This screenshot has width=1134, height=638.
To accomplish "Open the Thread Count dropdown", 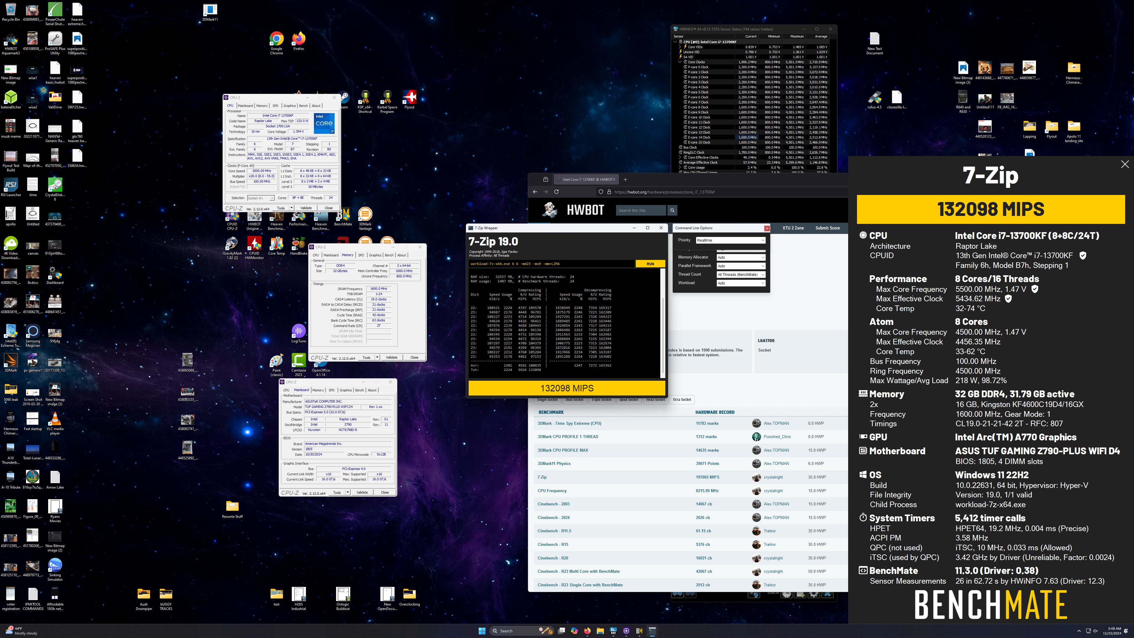I will [x=741, y=274].
